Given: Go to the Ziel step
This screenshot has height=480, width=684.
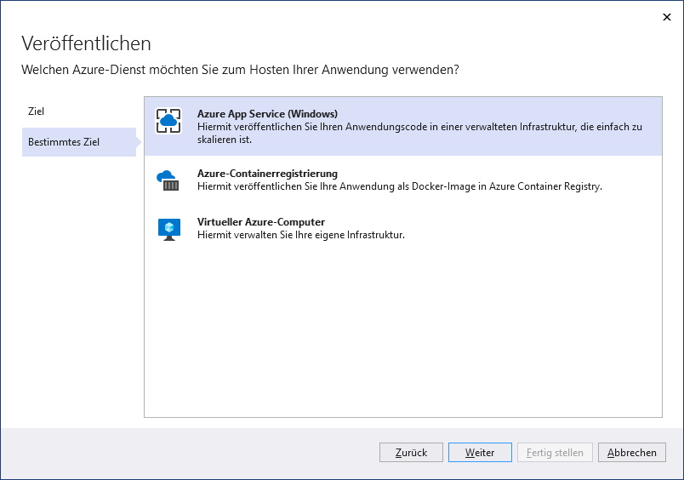Looking at the screenshot, I should (x=36, y=111).
